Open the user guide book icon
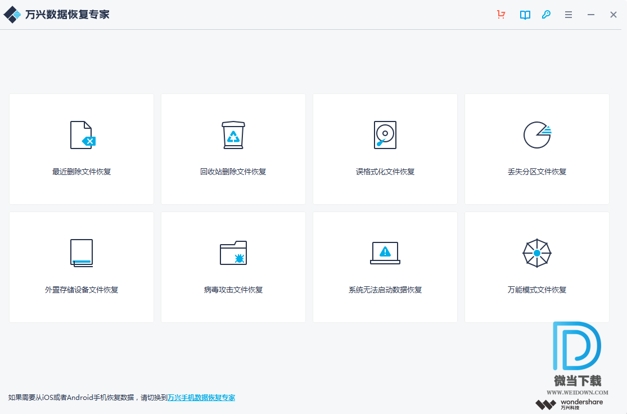The image size is (627, 414). tap(525, 15)
